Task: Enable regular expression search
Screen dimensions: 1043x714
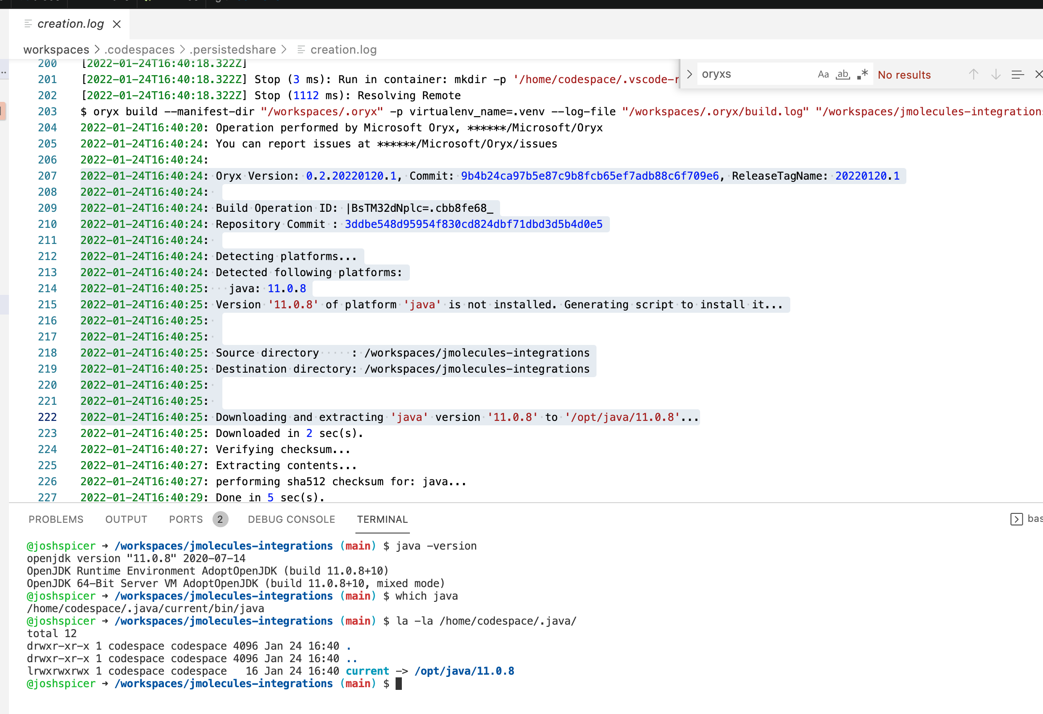Action: pos(862,74)
